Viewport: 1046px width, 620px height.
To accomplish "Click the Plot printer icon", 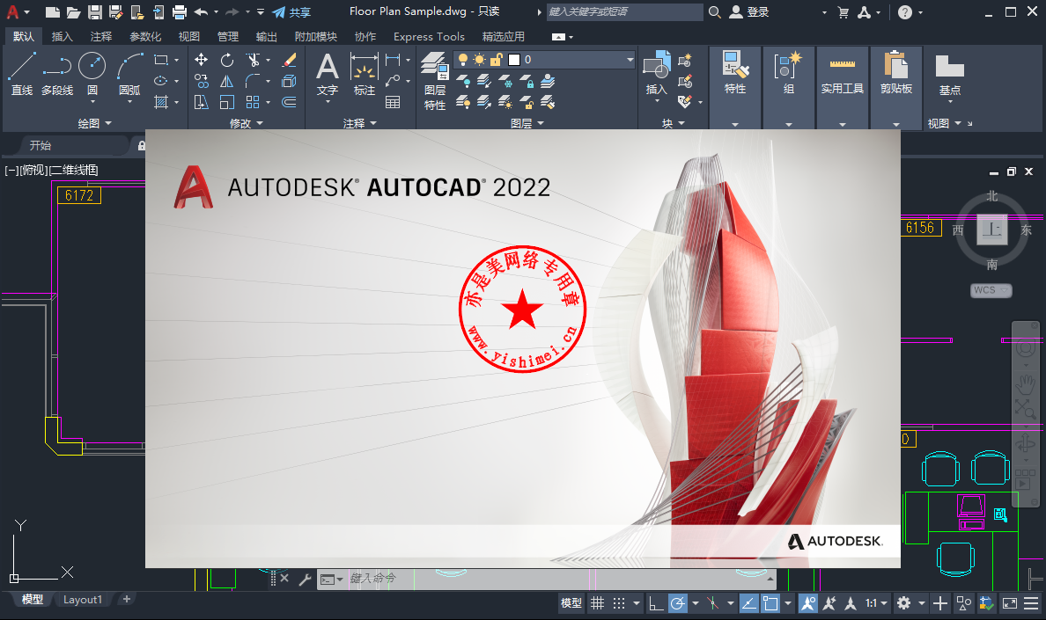I will coord(180,12).
